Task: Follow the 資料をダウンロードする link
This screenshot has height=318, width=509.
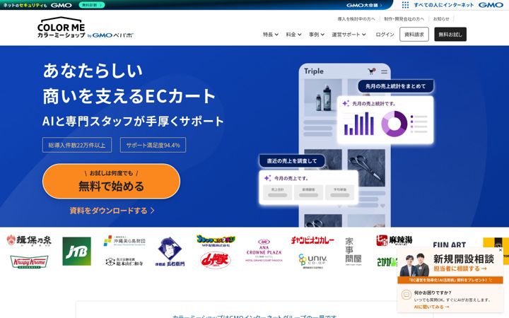Action: 112,211
